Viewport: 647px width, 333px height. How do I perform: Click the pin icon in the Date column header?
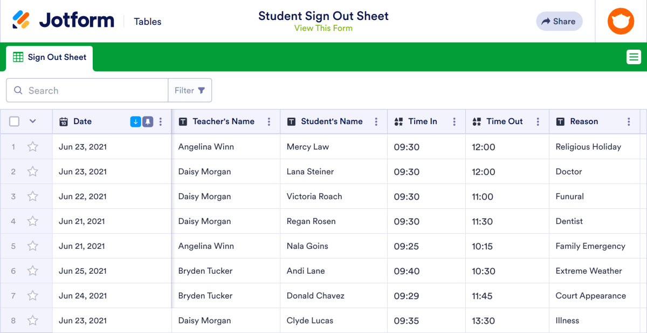pyautogui.click(x=147, y=121)
